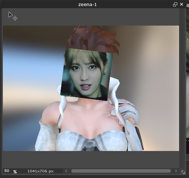Click the scroll right arrow
The height and width of the screenshot is (178, 189).
[x=176, y=171]
